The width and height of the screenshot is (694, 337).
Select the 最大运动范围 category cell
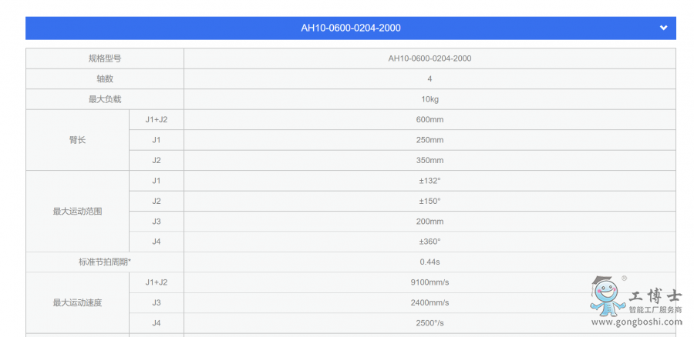77,211
